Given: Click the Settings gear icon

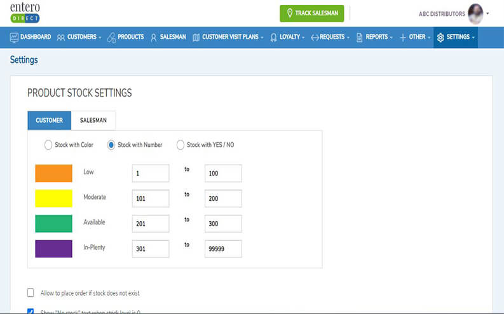Looking at the screenshot, I should coord(440,38).
